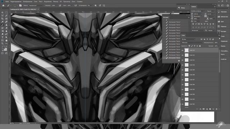Select the Horizontal Type tool
Screen dimensions: 230x129
(x=3, y=37)
